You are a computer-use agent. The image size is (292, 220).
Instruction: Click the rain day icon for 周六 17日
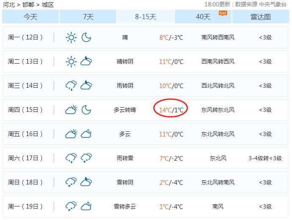coord(71,158)
